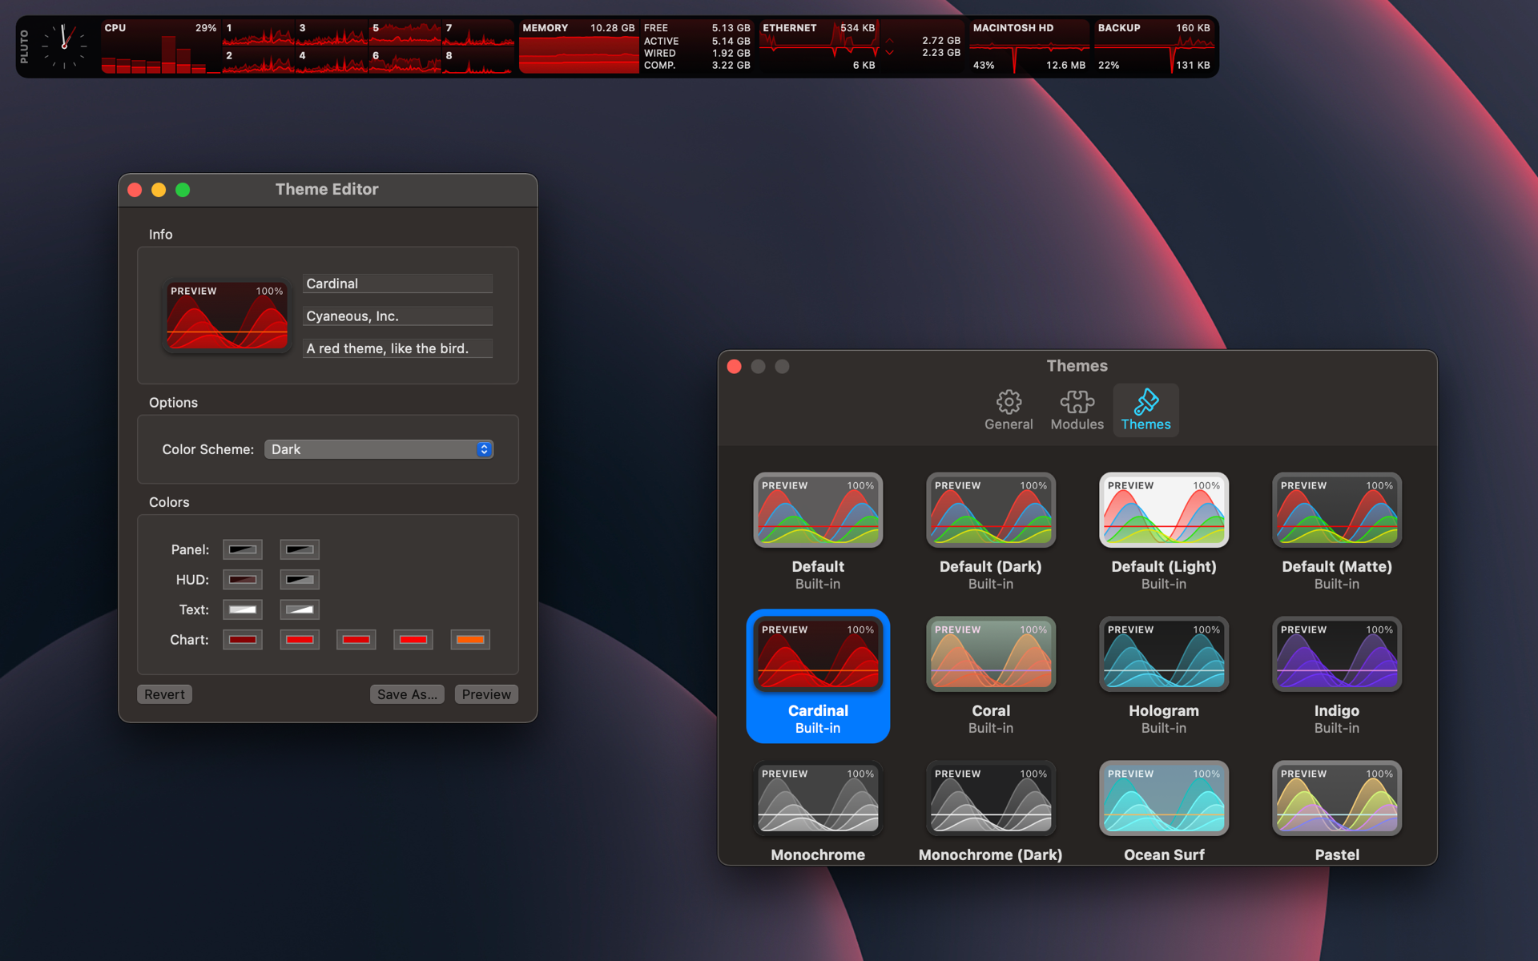
Task: Open the orange Chart color swatch
Action: pos(470,639)
